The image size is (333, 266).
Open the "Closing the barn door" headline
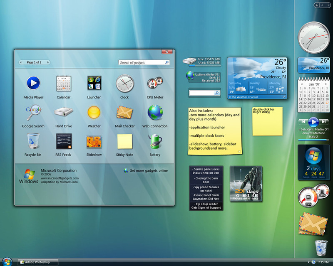pyautogui.click(x=206, y=180)
